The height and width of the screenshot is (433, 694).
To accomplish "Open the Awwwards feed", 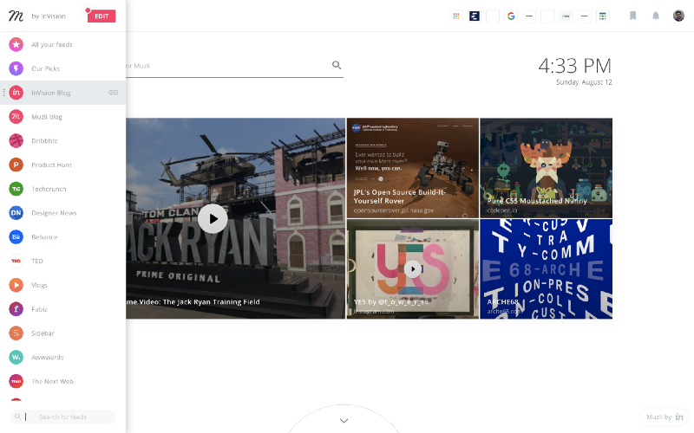I will [x=62, y=357].
